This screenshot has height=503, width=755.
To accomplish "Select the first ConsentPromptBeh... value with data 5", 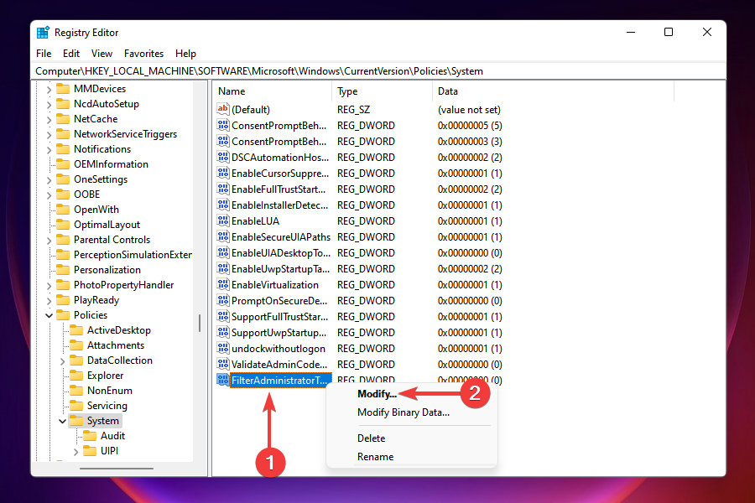I will [279, 125].
